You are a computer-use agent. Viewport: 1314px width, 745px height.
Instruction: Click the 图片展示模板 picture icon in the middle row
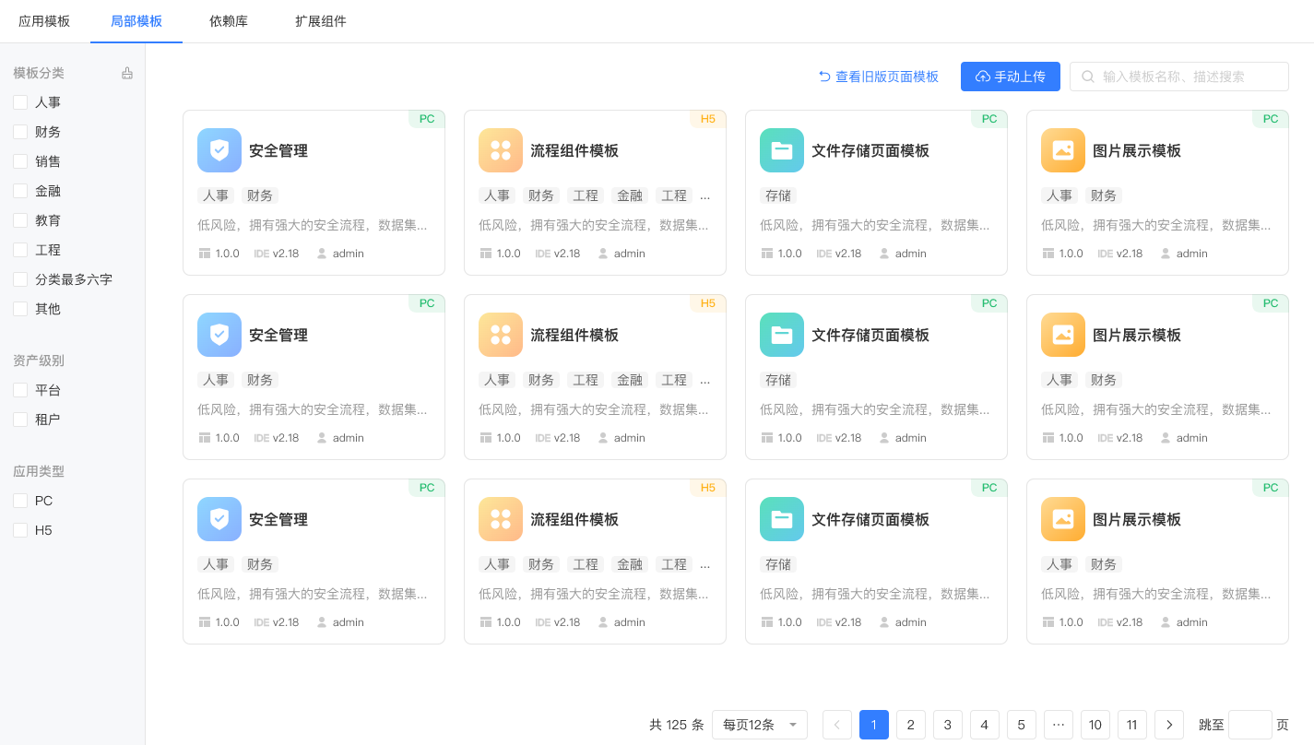click(1063, 335)
